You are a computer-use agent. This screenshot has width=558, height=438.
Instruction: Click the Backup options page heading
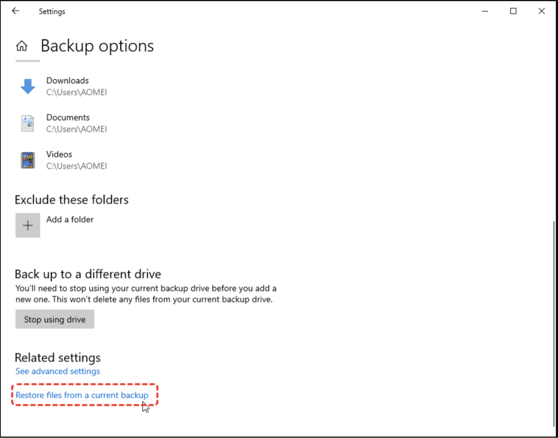pos(97,46)
